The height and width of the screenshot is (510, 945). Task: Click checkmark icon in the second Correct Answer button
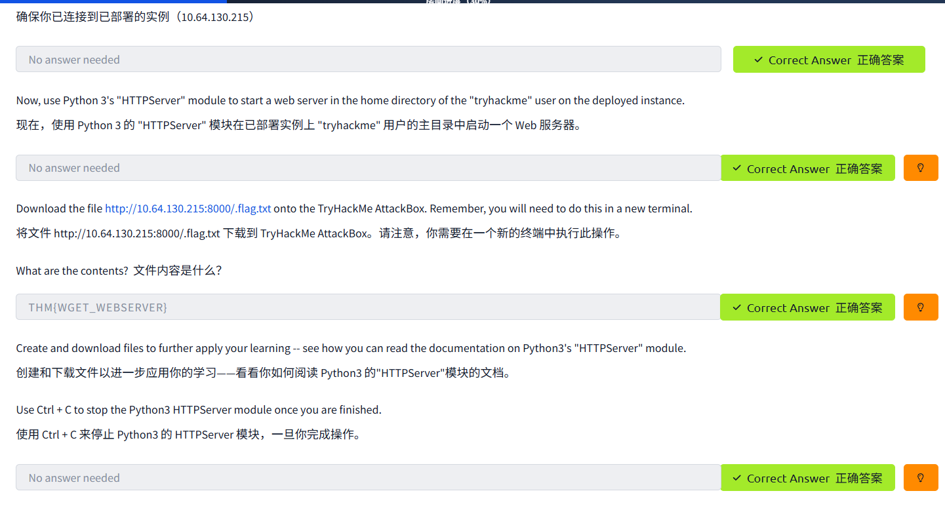736,168
